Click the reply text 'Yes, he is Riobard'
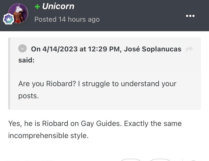209x161 pixels. coord(38,123)
